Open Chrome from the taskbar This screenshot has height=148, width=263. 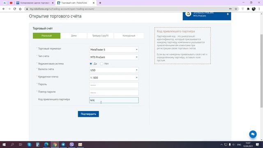pyautogui.click(x=55, y=144)
